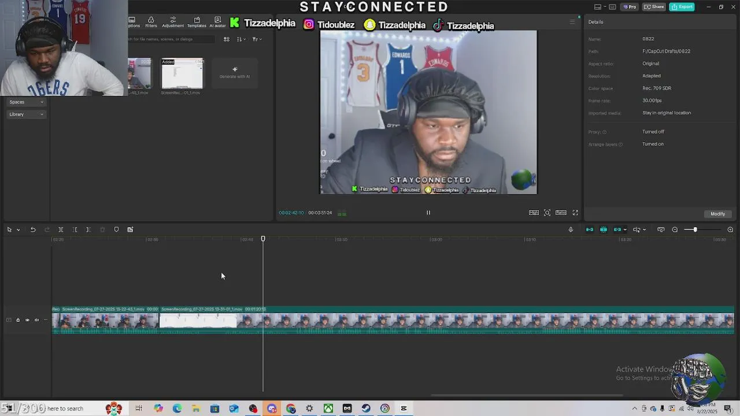Open the selection tool mode dropdown

coord(18,230)
